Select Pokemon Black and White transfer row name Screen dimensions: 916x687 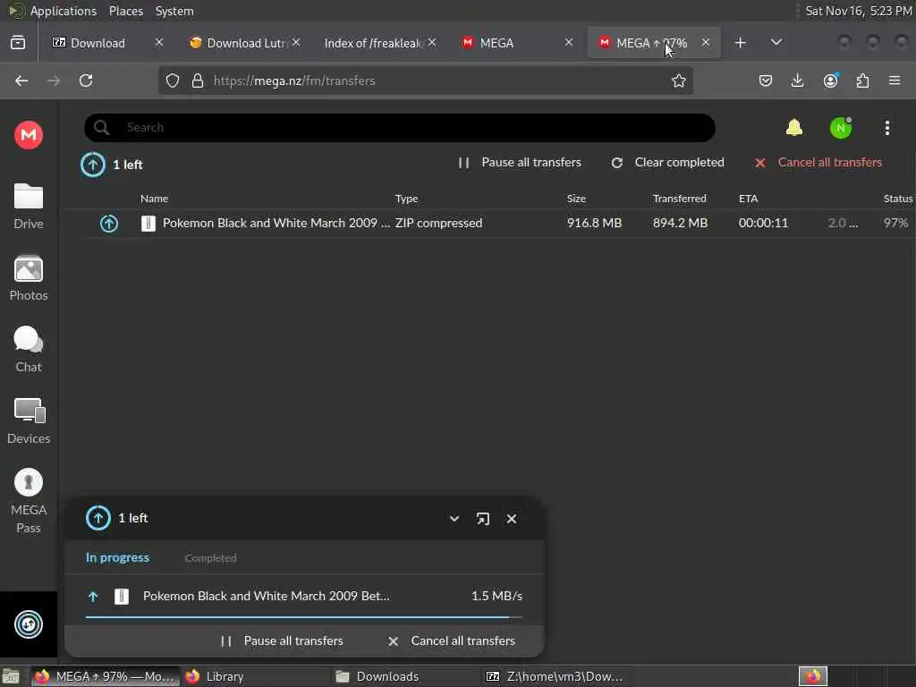click(x=276, y=223)
